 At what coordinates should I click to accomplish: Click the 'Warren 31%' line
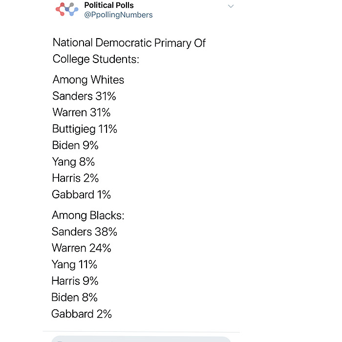tap(82, 112)
